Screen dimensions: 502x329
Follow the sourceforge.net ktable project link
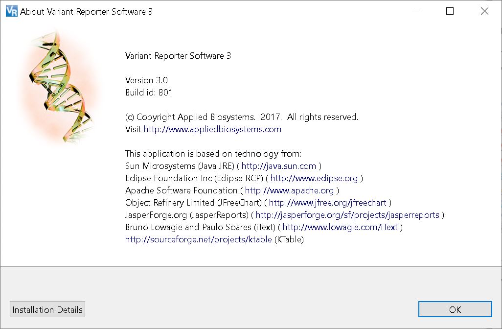[198, 239]
